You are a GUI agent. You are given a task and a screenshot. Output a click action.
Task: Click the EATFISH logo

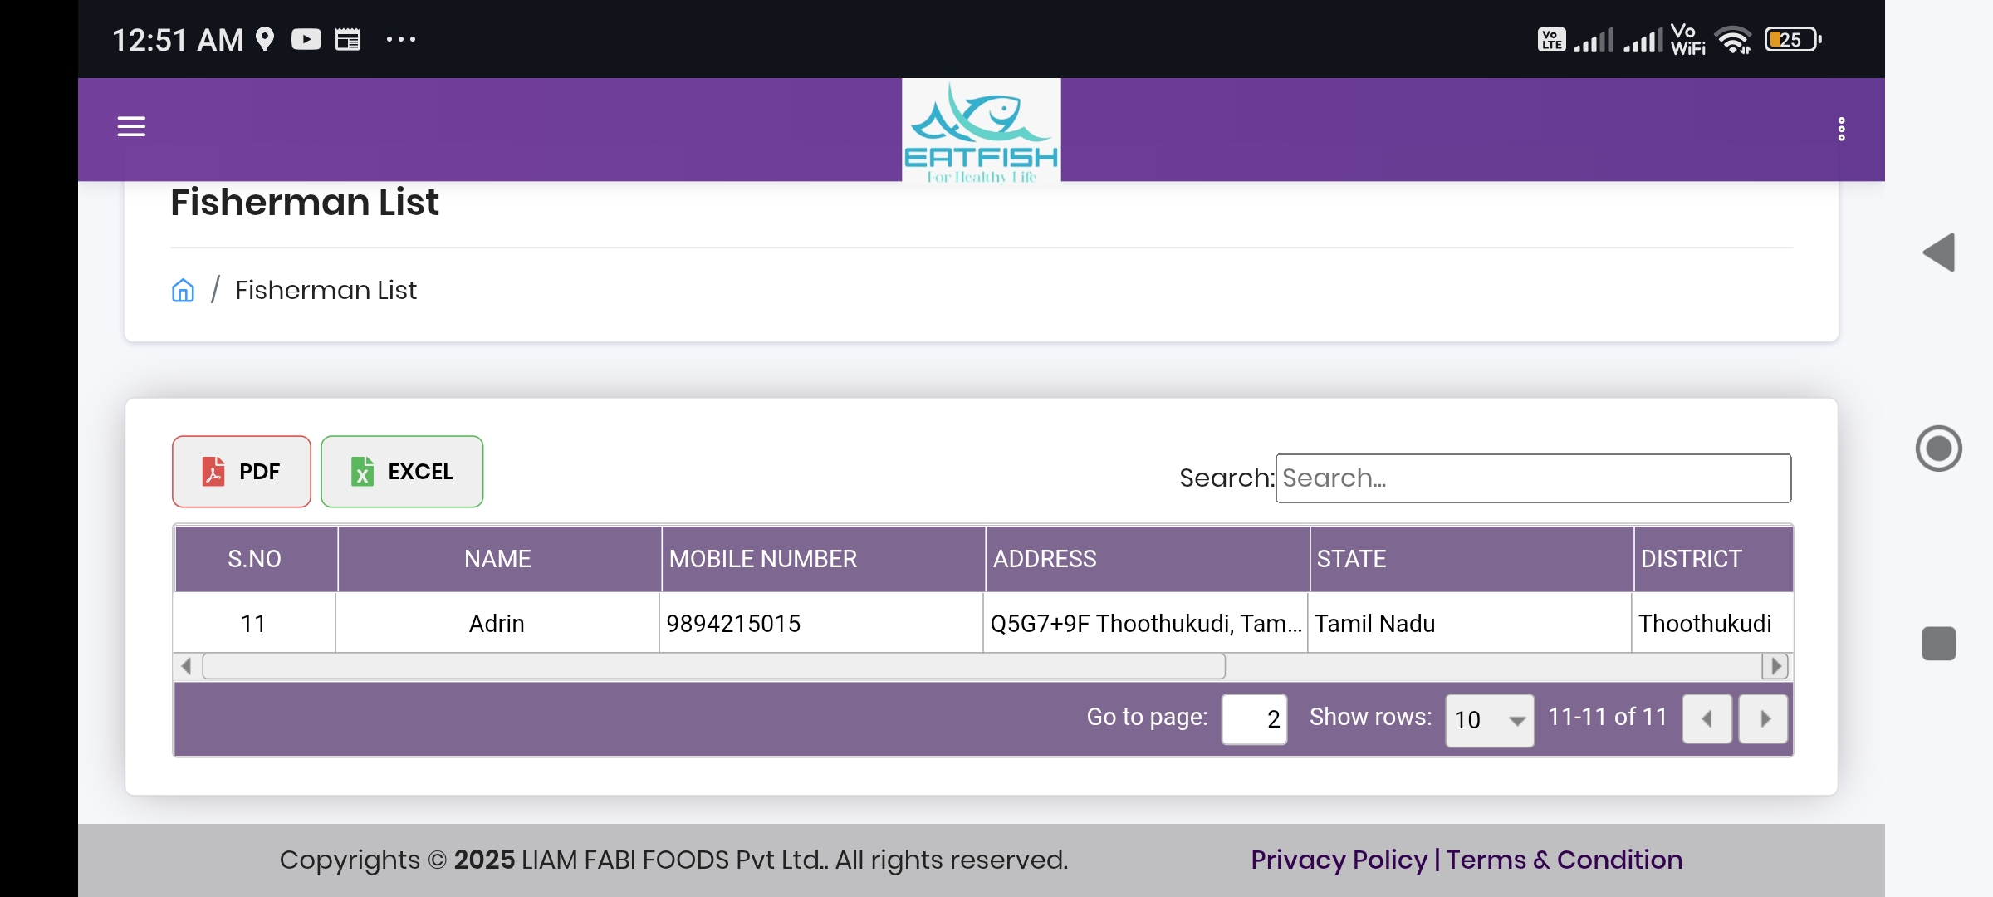(981, 130)
